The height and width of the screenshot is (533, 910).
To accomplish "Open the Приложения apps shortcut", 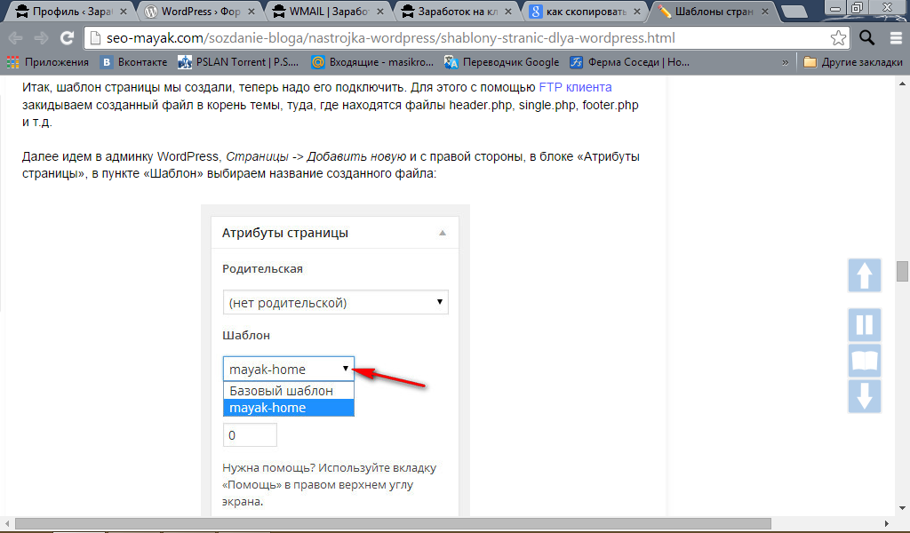I will (x=48, y=62).
